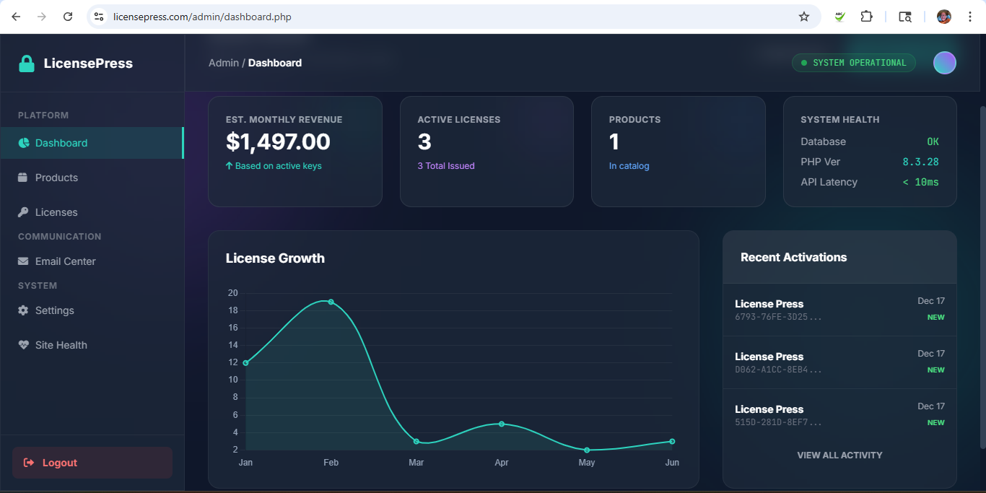986x493 pixels.
Task: Click the SYSTEM OPERATIONAL status toggle pill
Action: (854, 63)
